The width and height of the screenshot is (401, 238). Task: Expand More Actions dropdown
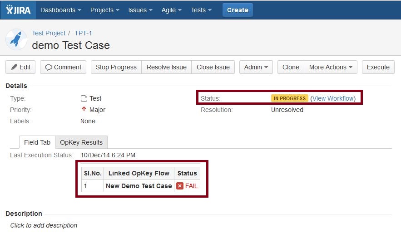tap(331, 67)
